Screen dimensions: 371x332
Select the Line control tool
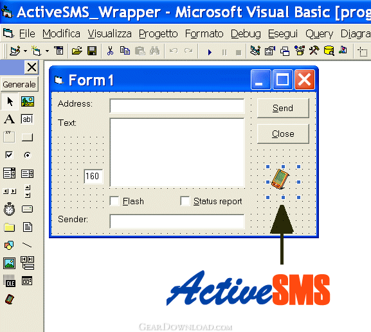27,245
